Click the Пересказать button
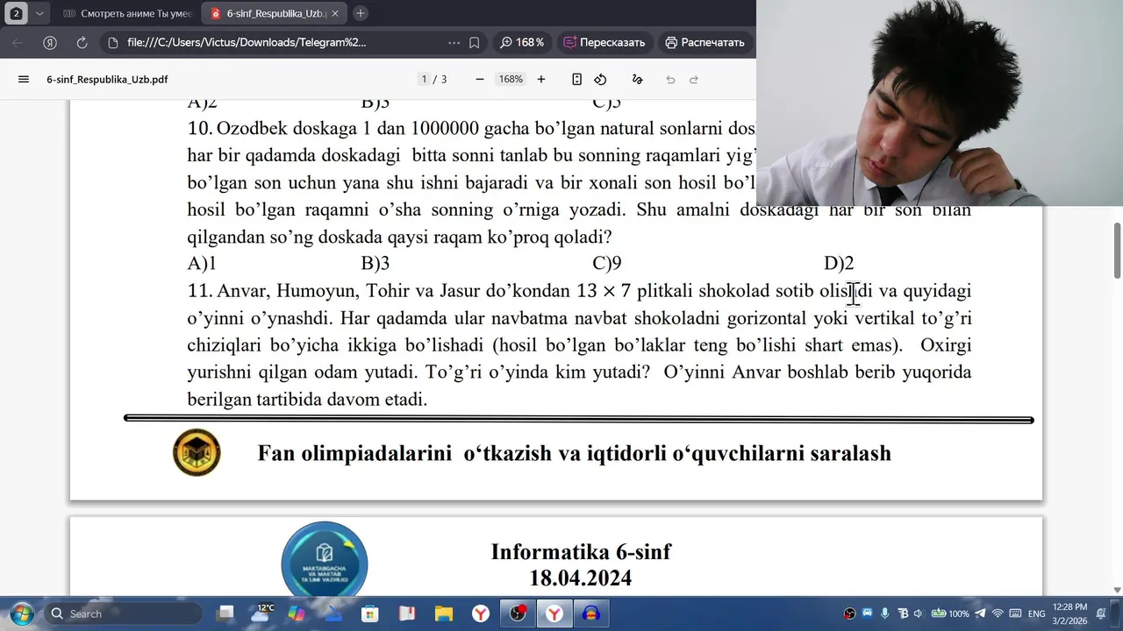This screenshot has width=1123, height=631. pos(604,42)
